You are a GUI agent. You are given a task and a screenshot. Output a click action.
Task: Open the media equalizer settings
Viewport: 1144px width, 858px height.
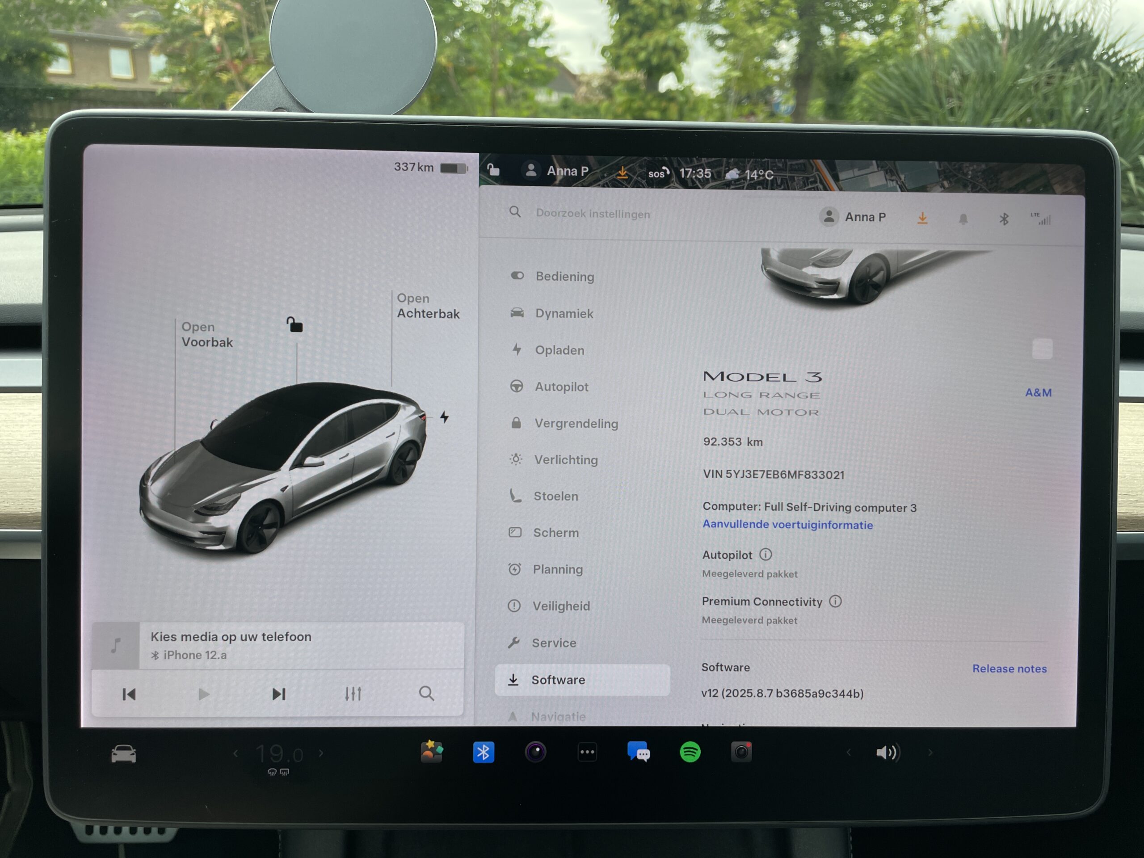click(x=353, y=694)
